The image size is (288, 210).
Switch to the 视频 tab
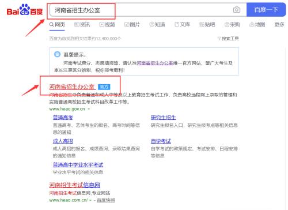pos(107,24)
